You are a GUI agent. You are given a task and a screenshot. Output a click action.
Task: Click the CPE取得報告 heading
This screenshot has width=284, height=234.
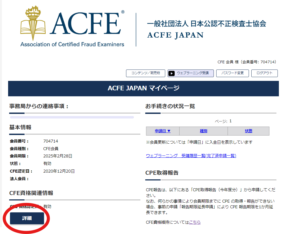[x=162, y=173]
